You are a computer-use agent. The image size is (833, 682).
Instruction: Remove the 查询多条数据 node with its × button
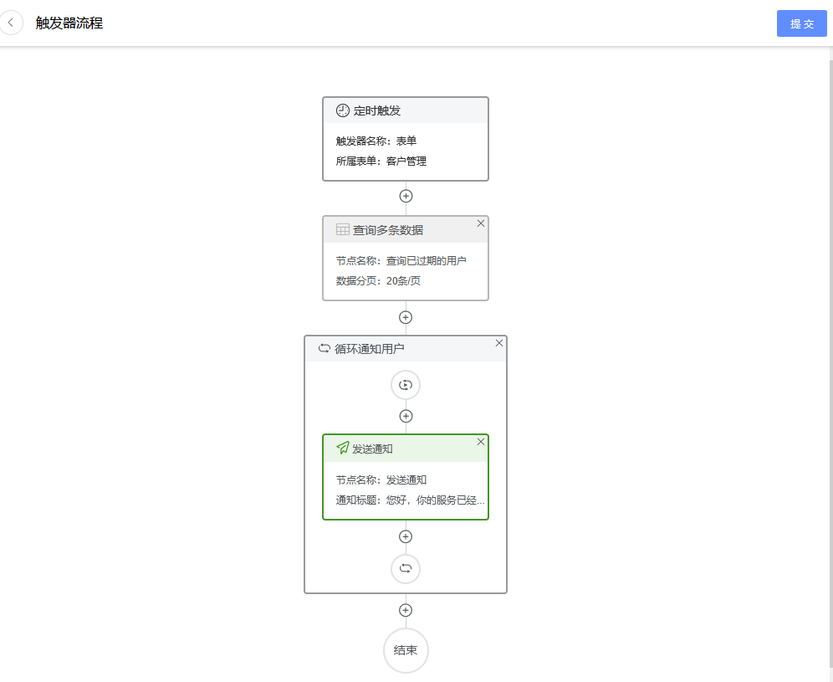481,223
